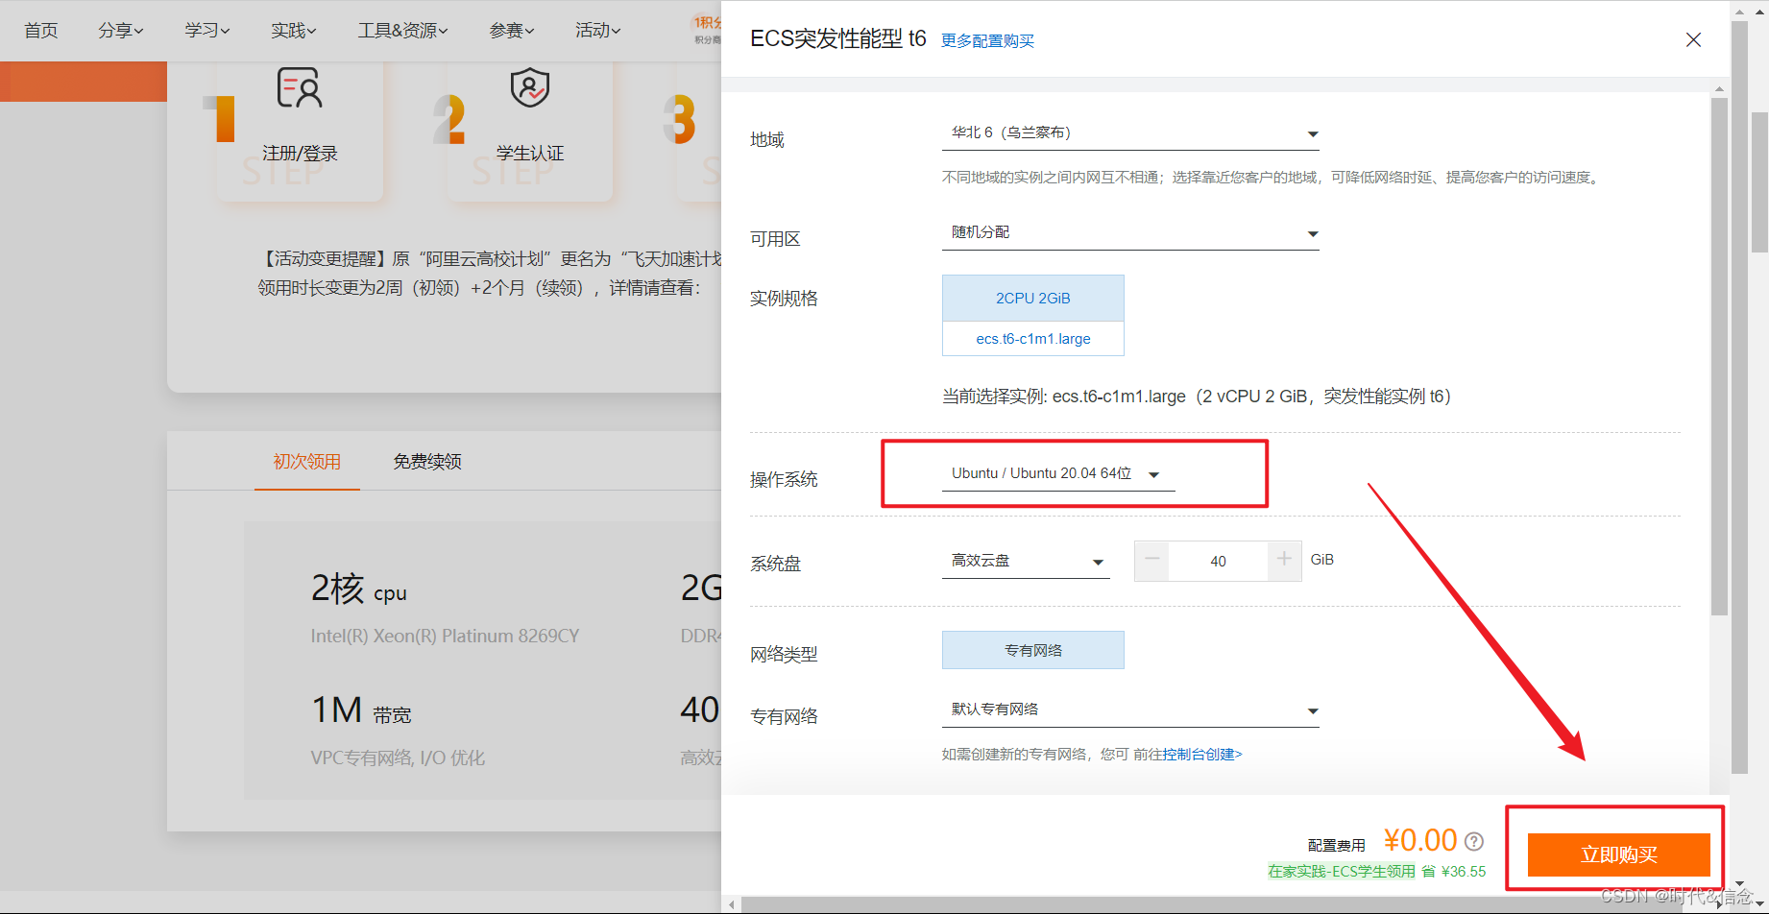Open the 可用区 随机分配 dropdown
Viewport: 1769px width, 914px height.
click(1130, 233)
